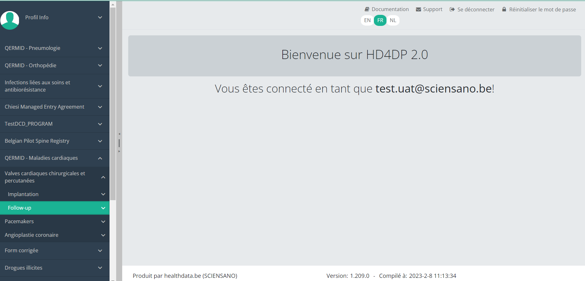Switch language to EN

[x=367, y=21]
